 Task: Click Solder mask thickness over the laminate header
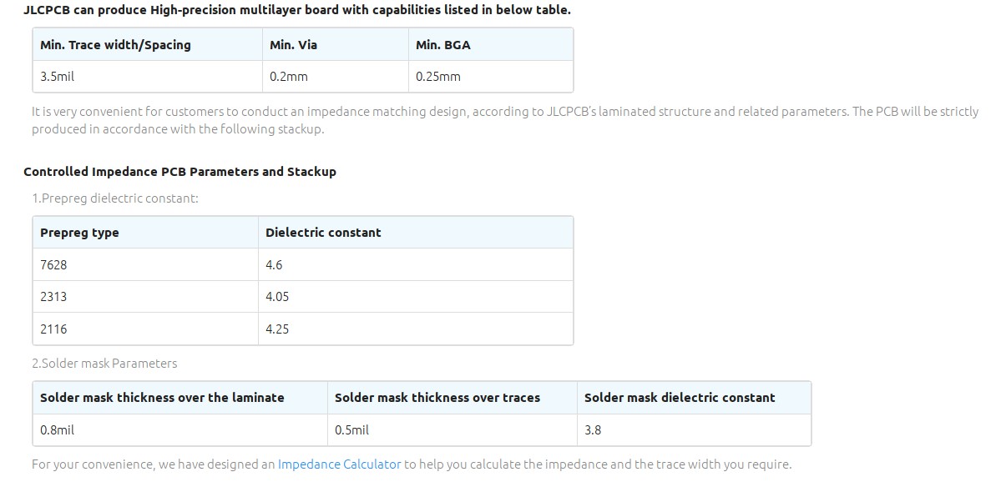[x=180, y=398]
